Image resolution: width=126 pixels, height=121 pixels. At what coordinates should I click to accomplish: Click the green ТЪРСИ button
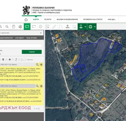(x=32, y=52)
